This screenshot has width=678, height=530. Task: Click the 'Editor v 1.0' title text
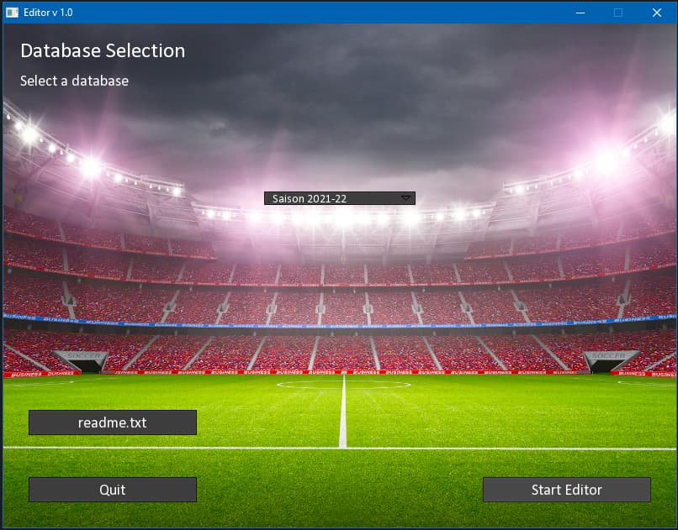coord(48,13)
